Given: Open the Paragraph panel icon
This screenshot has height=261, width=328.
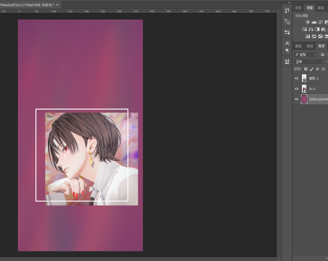Looking at the screenshot, I should 287,51.
